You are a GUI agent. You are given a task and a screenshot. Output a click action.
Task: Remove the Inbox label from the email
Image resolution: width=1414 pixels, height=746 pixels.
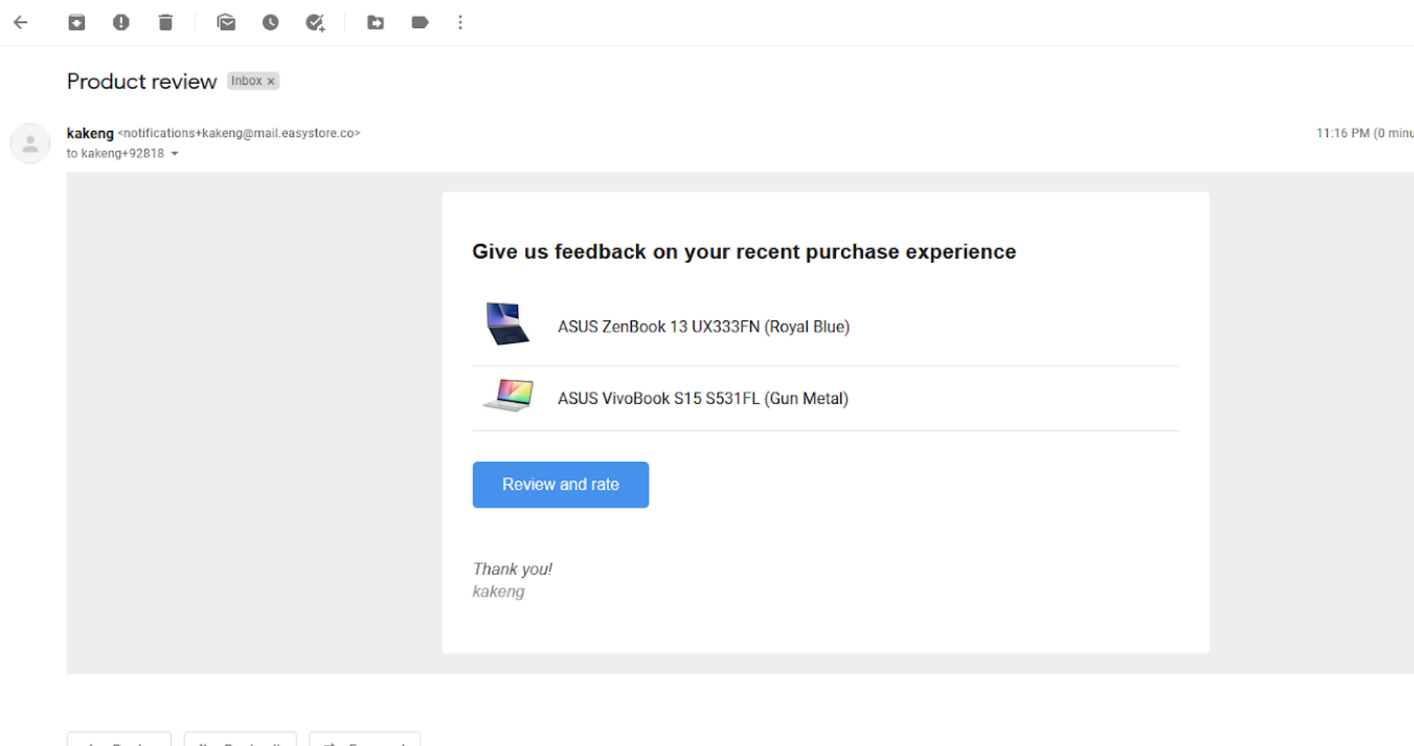[x=271, y=81]
